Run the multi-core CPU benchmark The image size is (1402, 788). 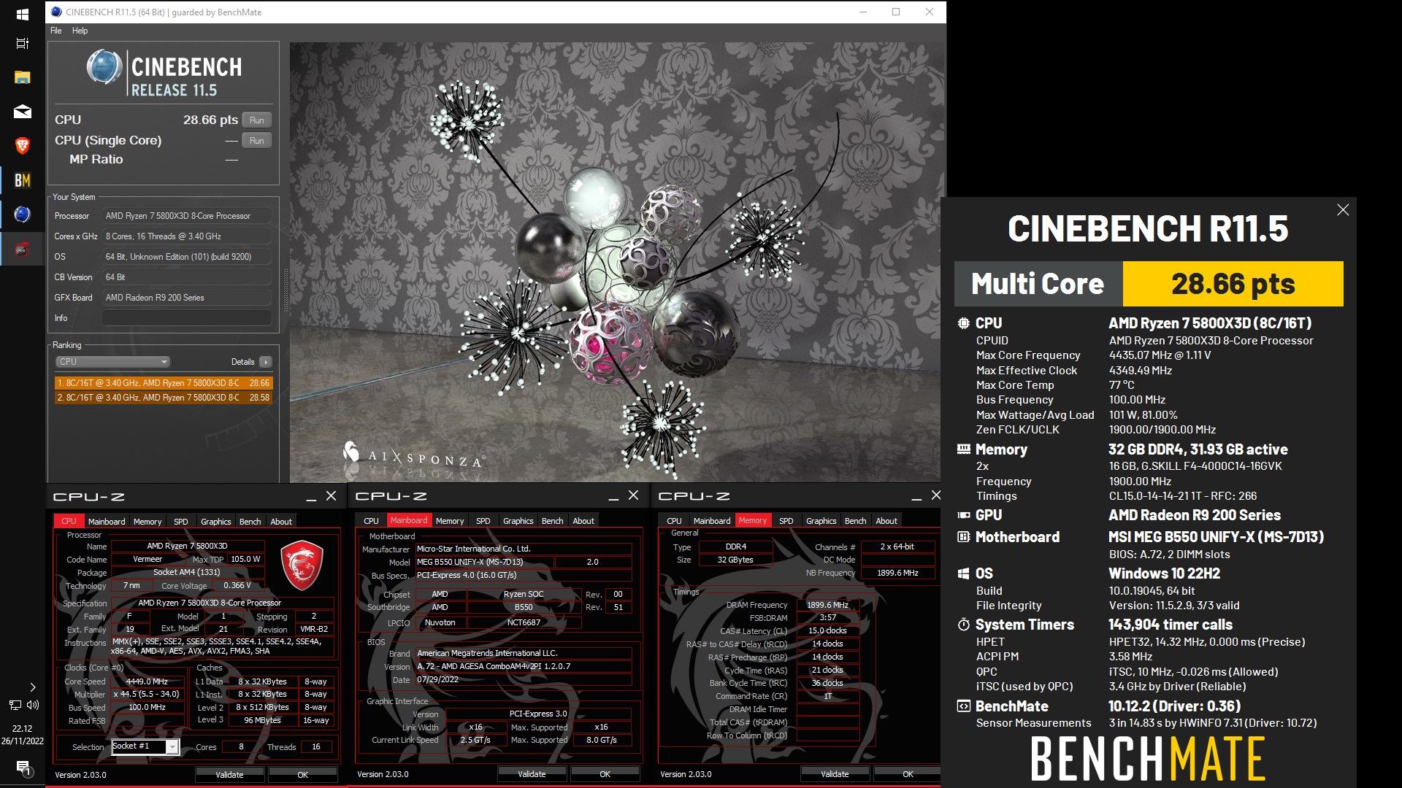[x=257, y=120]
